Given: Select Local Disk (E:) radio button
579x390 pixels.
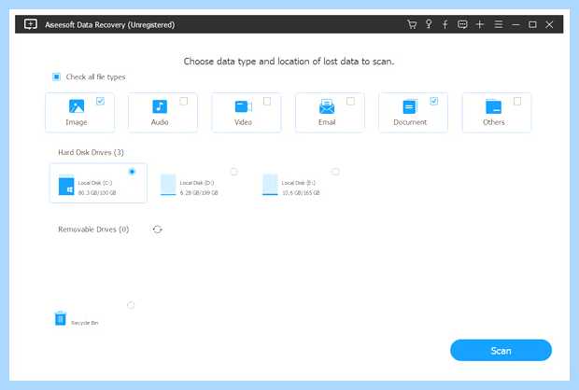Looking at the screenshot, I should coord(335,172).
